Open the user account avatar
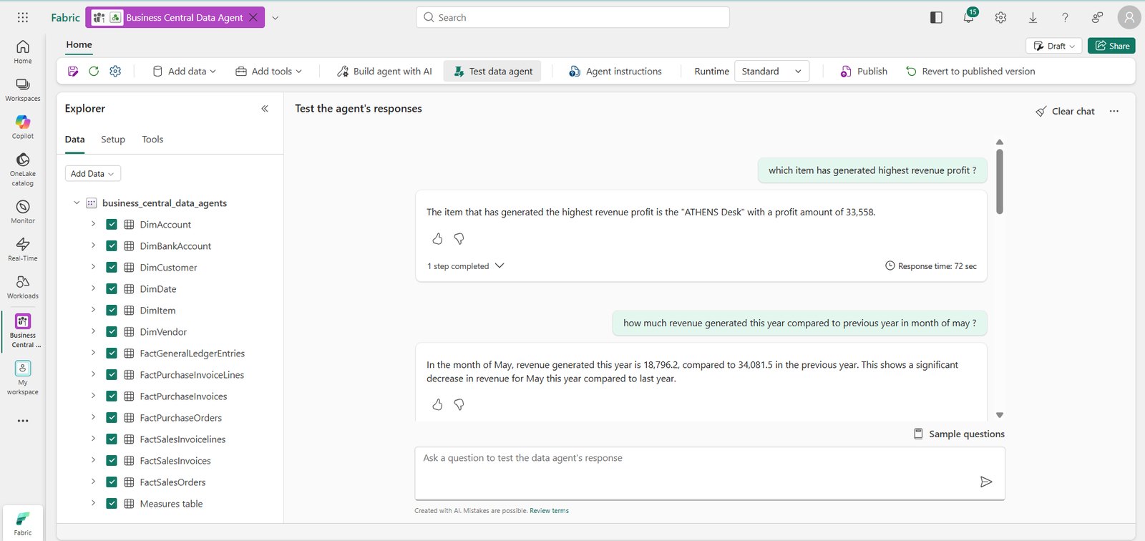Screen dimensions: 1145x541 [1129, 17]
